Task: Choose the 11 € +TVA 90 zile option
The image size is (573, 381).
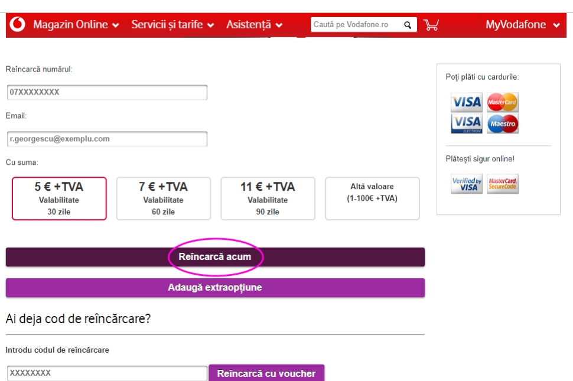Action: pyautogui.click(x=268, y=198)
